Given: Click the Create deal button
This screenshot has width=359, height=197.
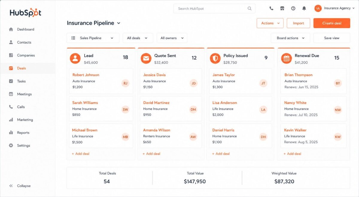Looking at the screenshot, I should point(332,23).
